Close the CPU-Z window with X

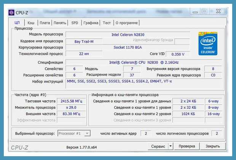tap(218, 11)
